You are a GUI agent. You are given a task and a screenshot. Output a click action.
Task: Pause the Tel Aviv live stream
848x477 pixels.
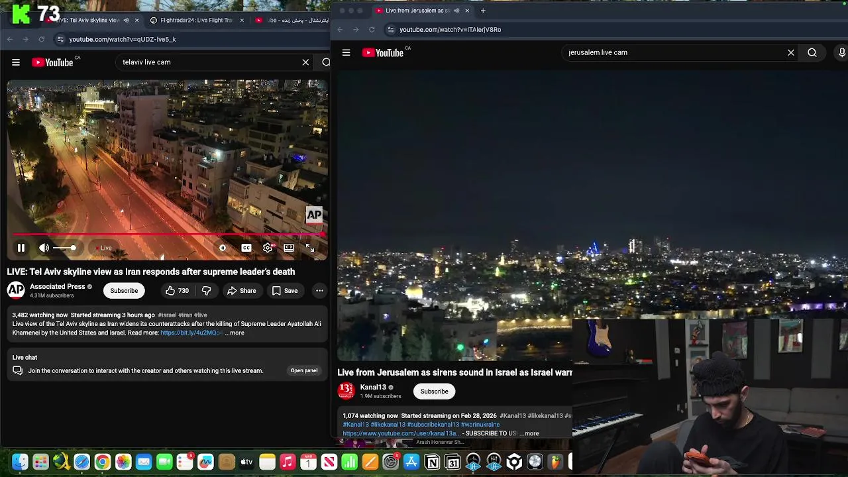point(21,248)
